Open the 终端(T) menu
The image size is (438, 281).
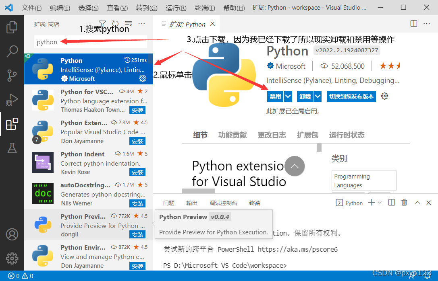[205, 8]
